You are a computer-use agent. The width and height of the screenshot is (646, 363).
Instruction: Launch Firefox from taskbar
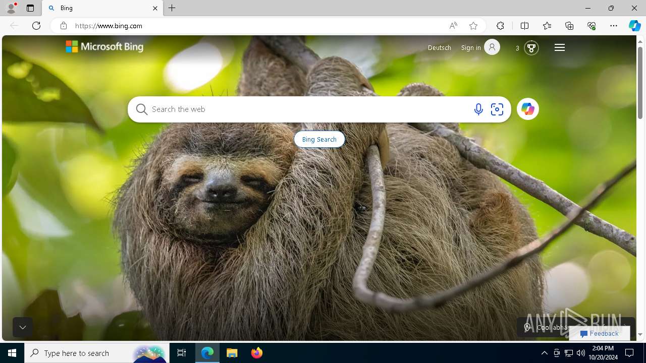[x=257, y=353]
